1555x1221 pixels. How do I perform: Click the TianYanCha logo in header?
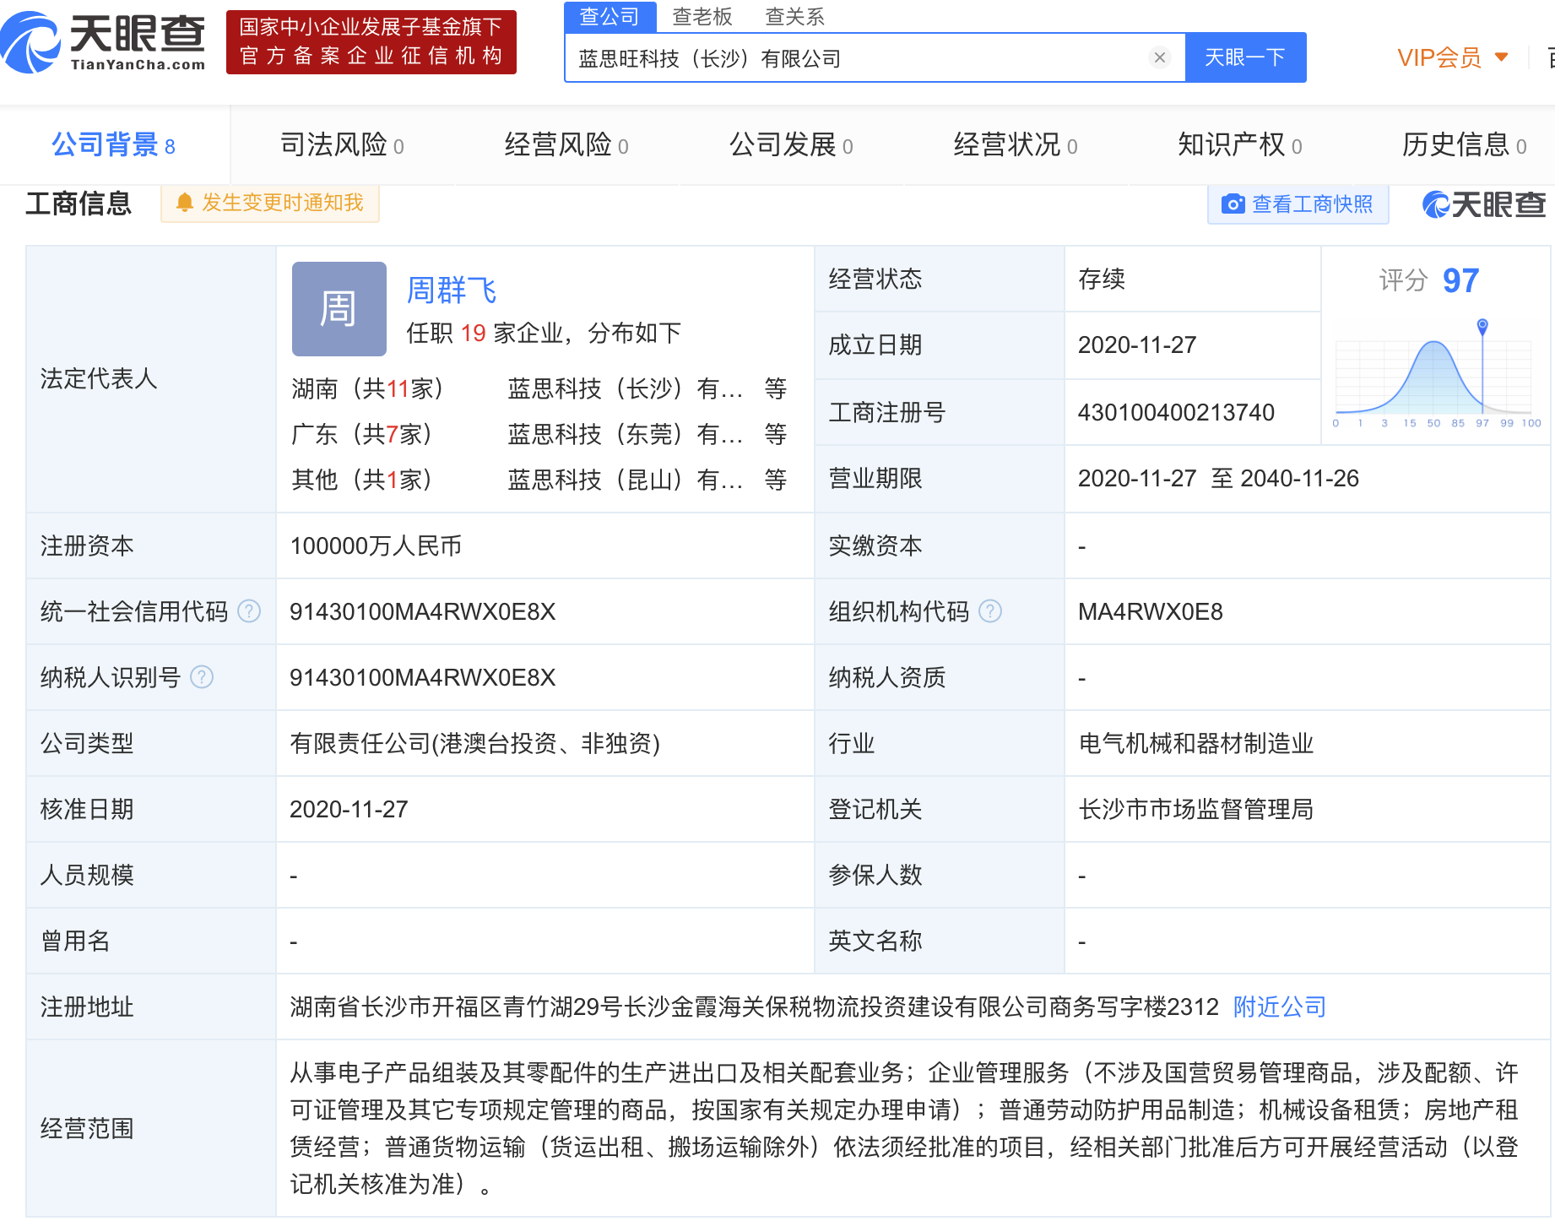point(103,41)
